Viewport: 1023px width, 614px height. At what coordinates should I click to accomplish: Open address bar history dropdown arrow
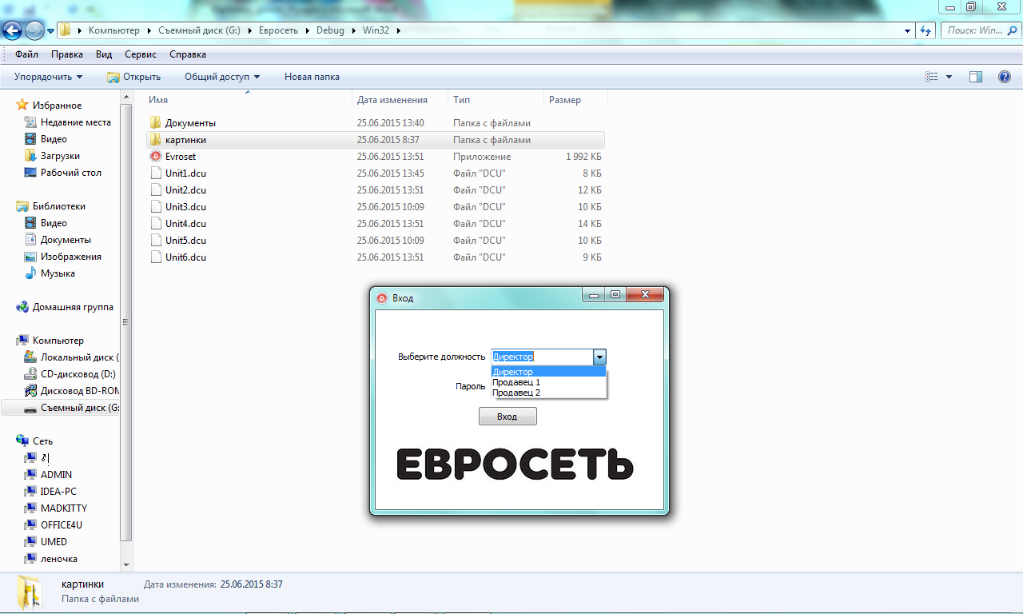coord(908,30)
